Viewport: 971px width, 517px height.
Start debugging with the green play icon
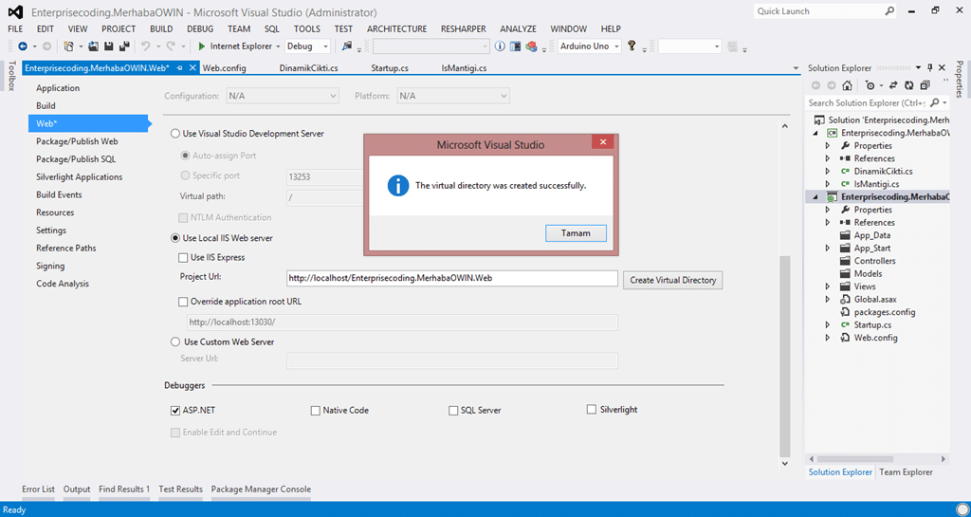pos(201,46)
